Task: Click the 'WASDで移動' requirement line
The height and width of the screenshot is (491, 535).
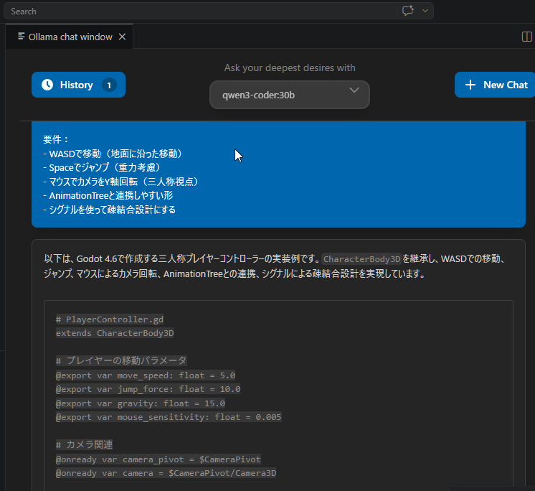Action: 114,154
